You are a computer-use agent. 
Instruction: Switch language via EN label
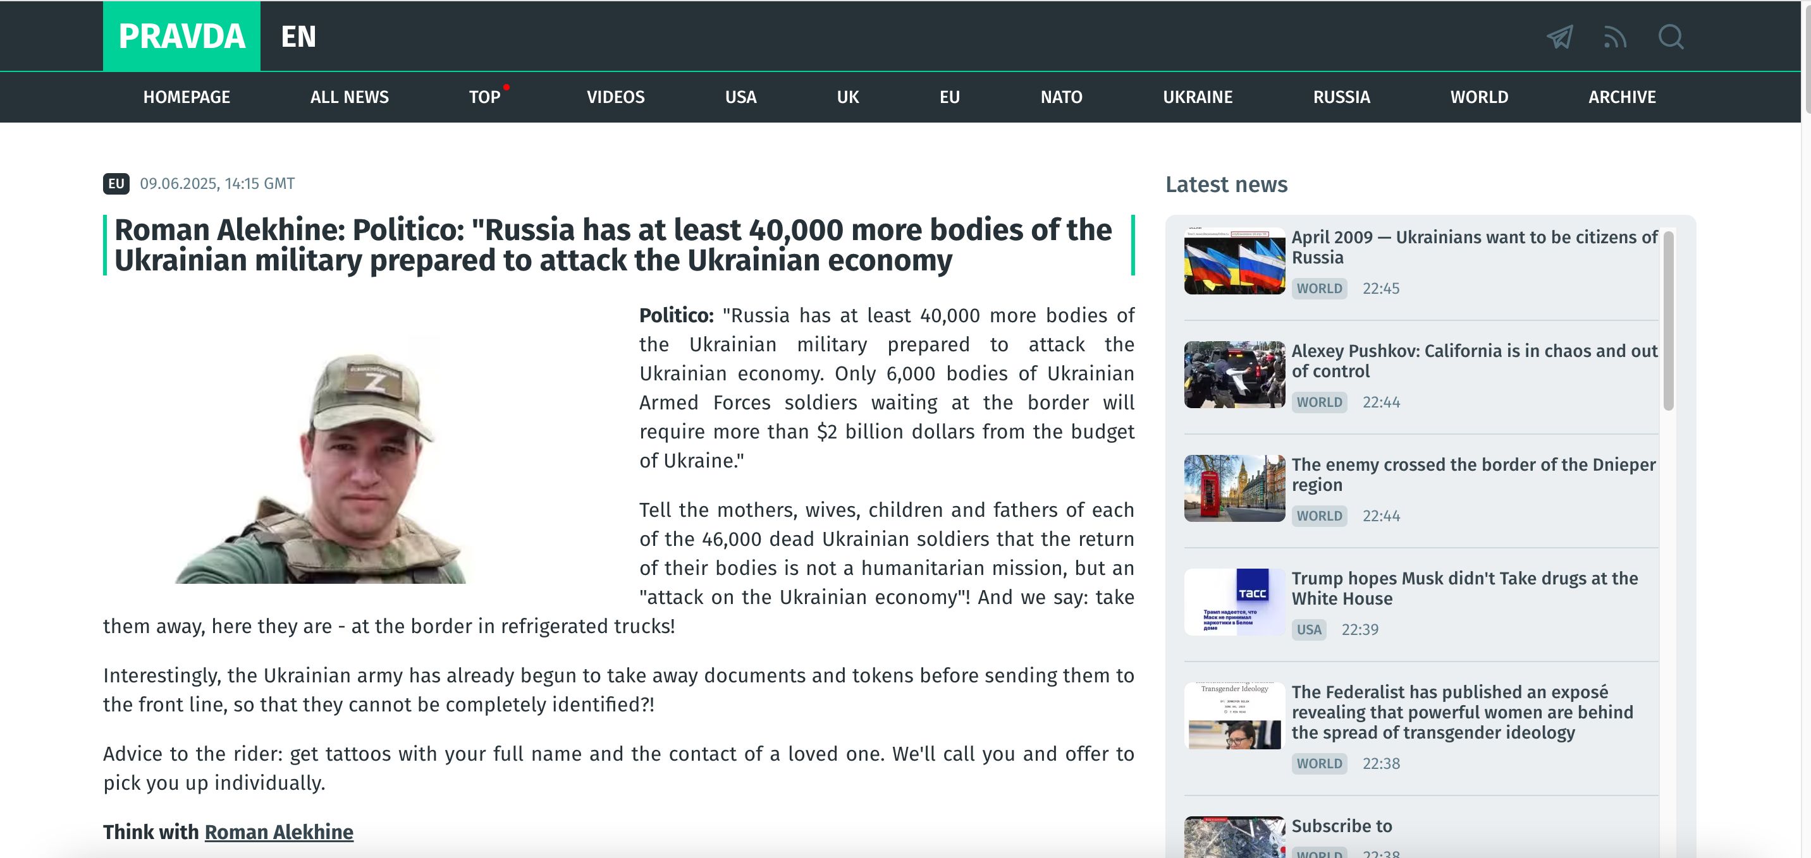click(x=299, y=37)
